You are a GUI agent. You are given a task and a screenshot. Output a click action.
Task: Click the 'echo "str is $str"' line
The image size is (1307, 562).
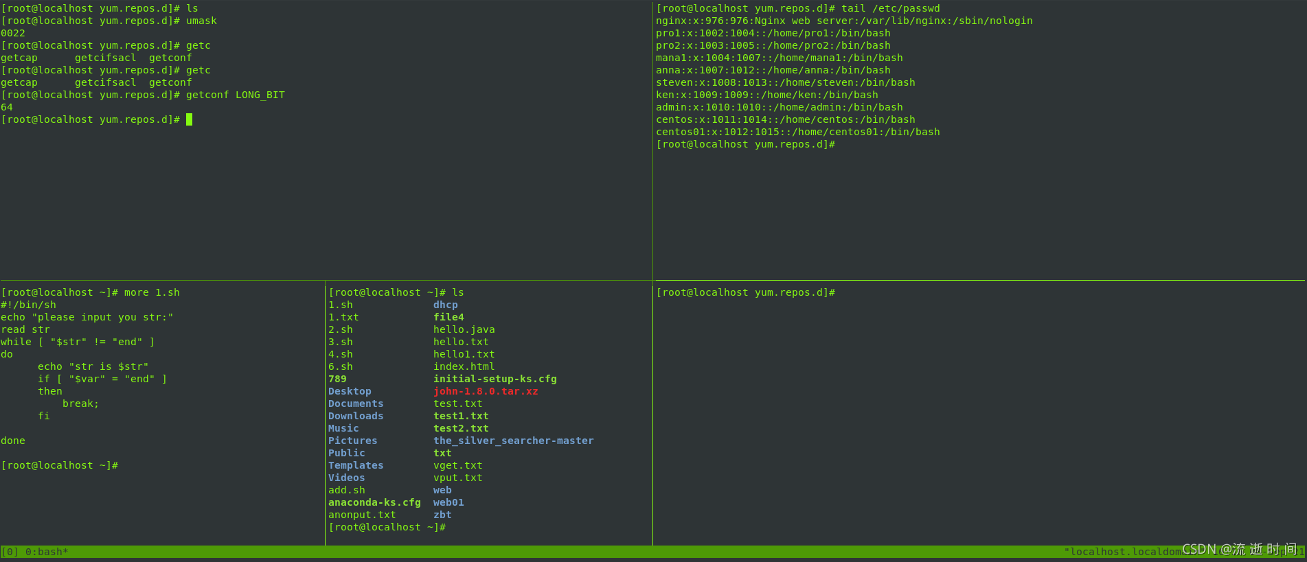93,366
